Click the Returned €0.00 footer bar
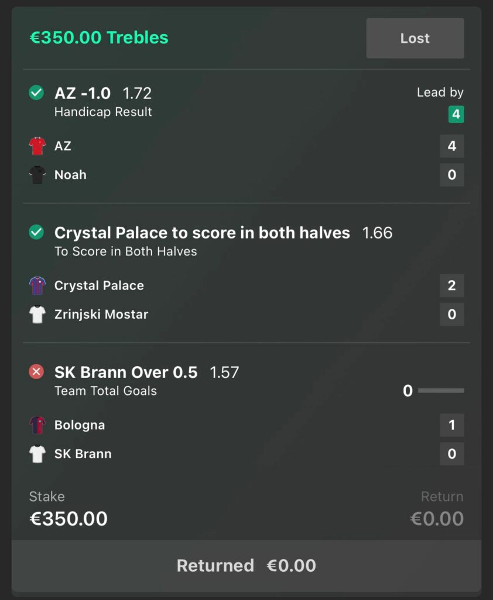 [246, 565]
